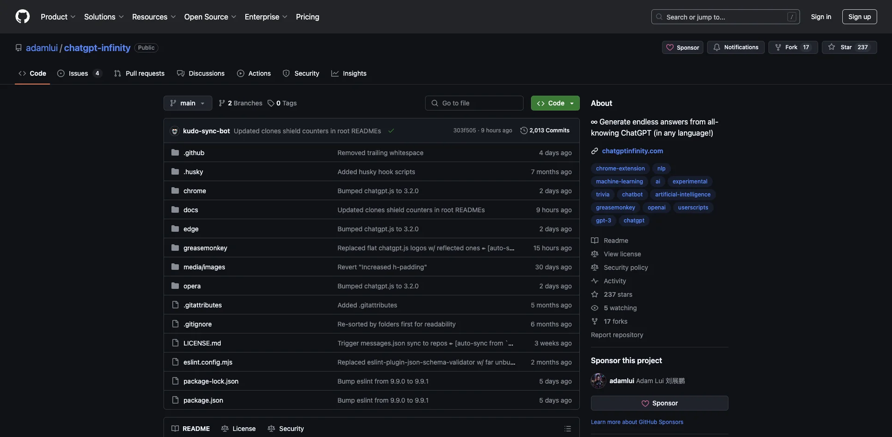Open the adamlui owner link
892x437 pixels.
point(42,48)
